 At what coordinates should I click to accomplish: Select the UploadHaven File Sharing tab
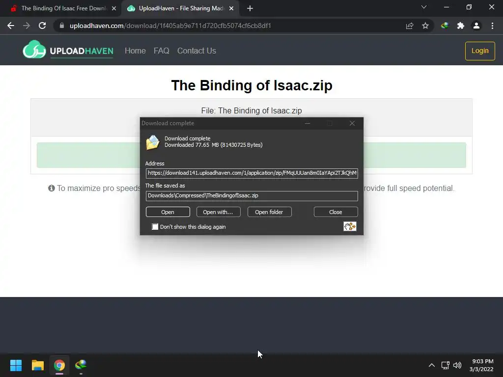click(181, 8)
